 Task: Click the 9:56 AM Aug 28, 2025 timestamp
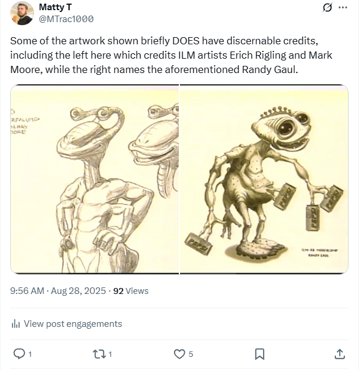[x=58, y=291]
